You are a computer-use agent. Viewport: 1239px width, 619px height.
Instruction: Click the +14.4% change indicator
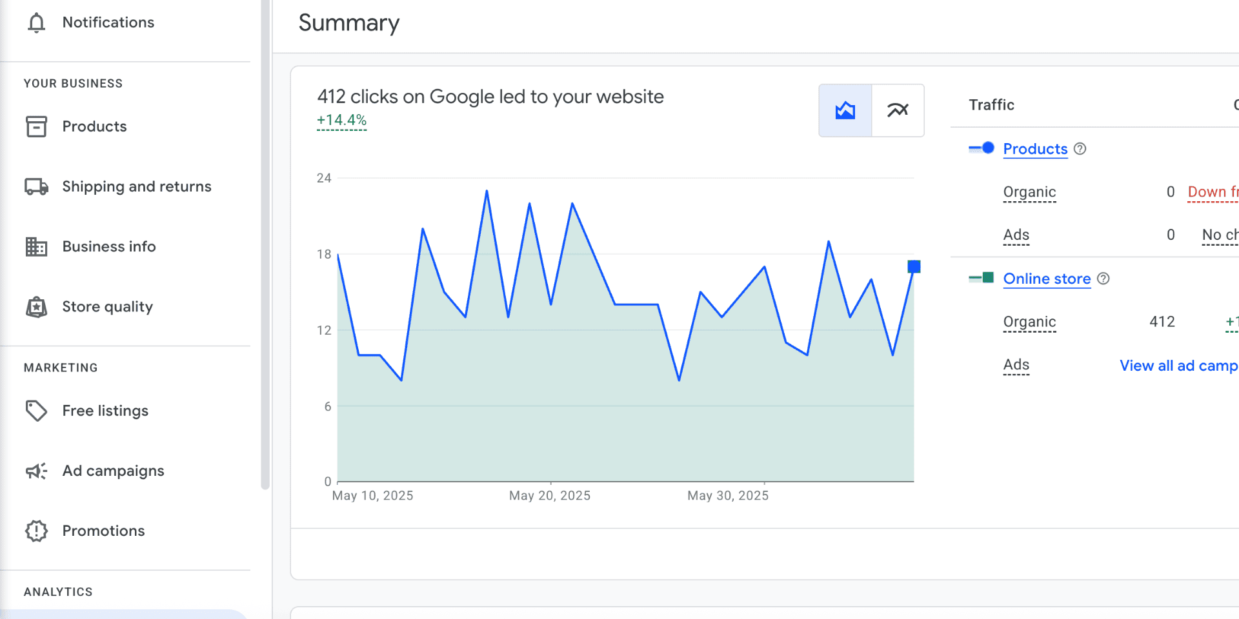coord(341,121)
